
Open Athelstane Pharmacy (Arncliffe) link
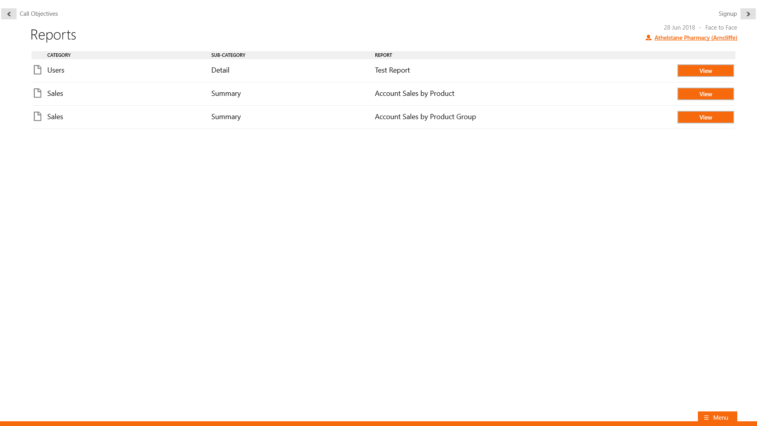point(695,38)
